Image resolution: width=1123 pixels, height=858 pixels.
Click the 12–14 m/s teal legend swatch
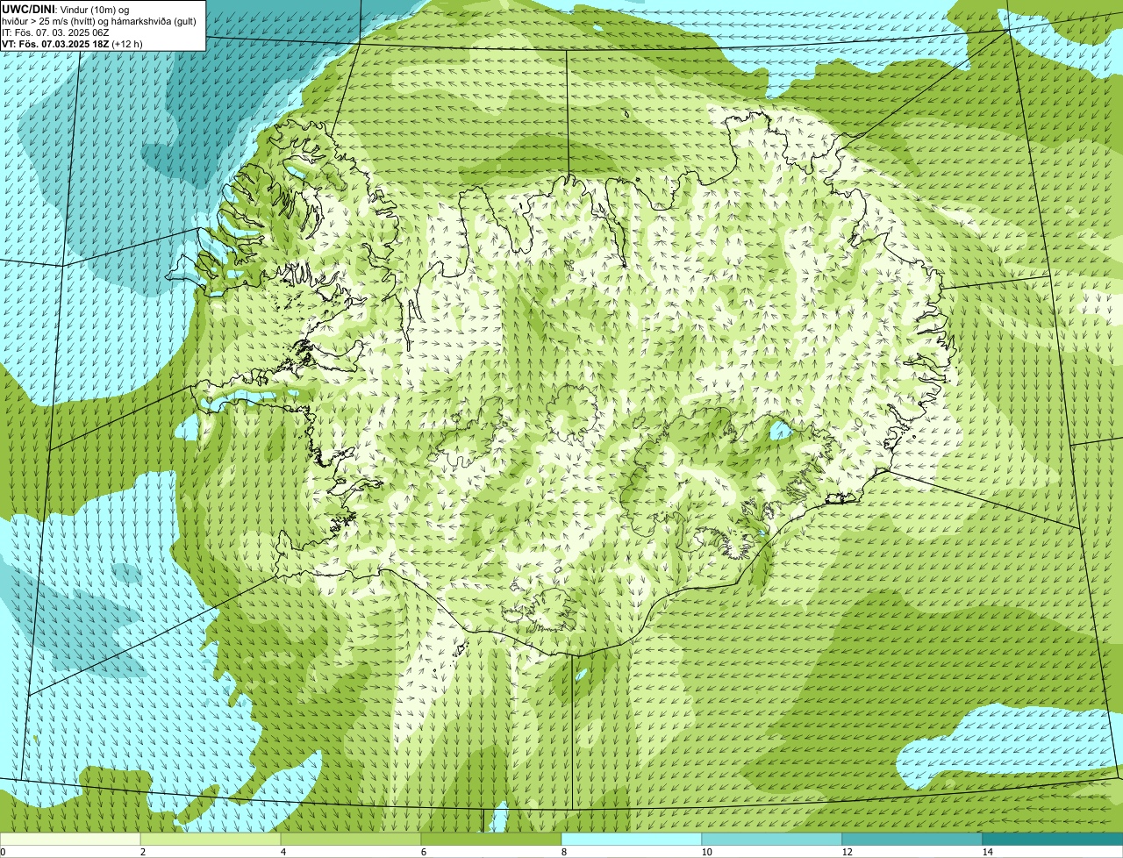click(x=912, y=839)
